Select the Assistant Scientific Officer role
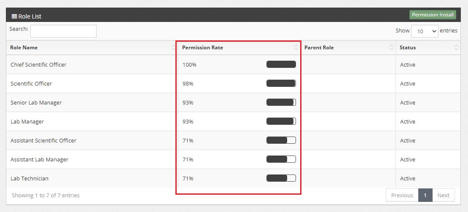This screenshot has width=468, height=212. point(43,140)
